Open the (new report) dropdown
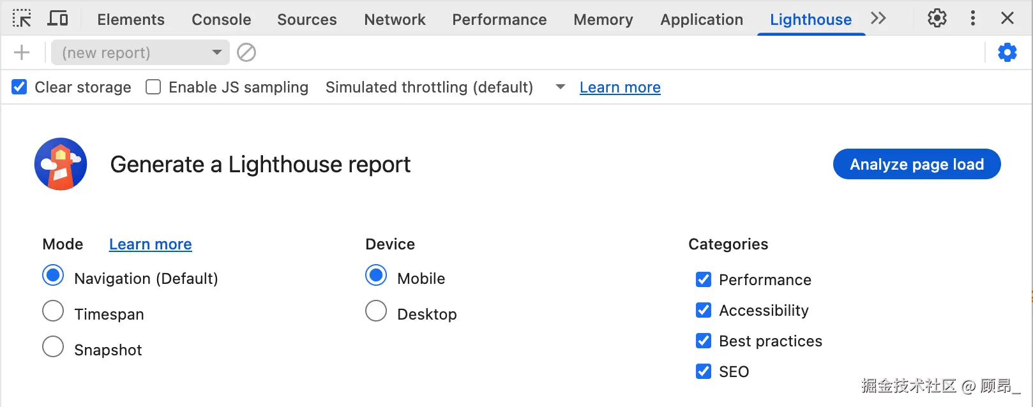 point(140,52)
